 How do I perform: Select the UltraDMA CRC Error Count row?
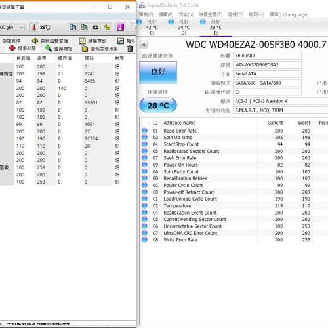pyautogui.click(x=234, y=233)
